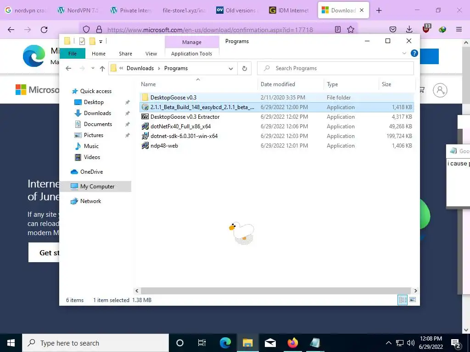Save page to Pocket

393,29
